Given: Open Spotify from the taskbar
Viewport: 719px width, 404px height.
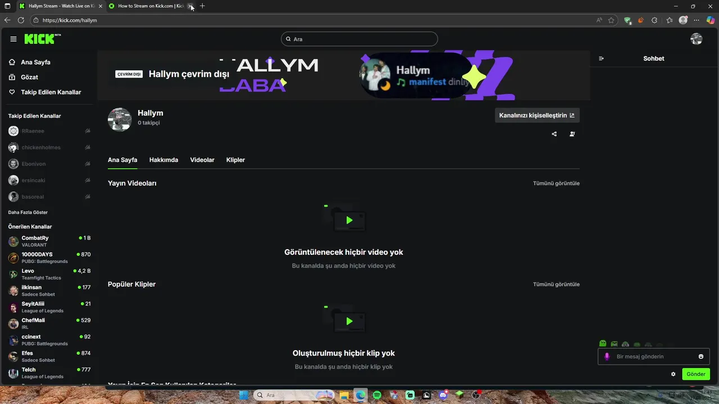Looking at the screenshot, I should [x=377, y=395].
